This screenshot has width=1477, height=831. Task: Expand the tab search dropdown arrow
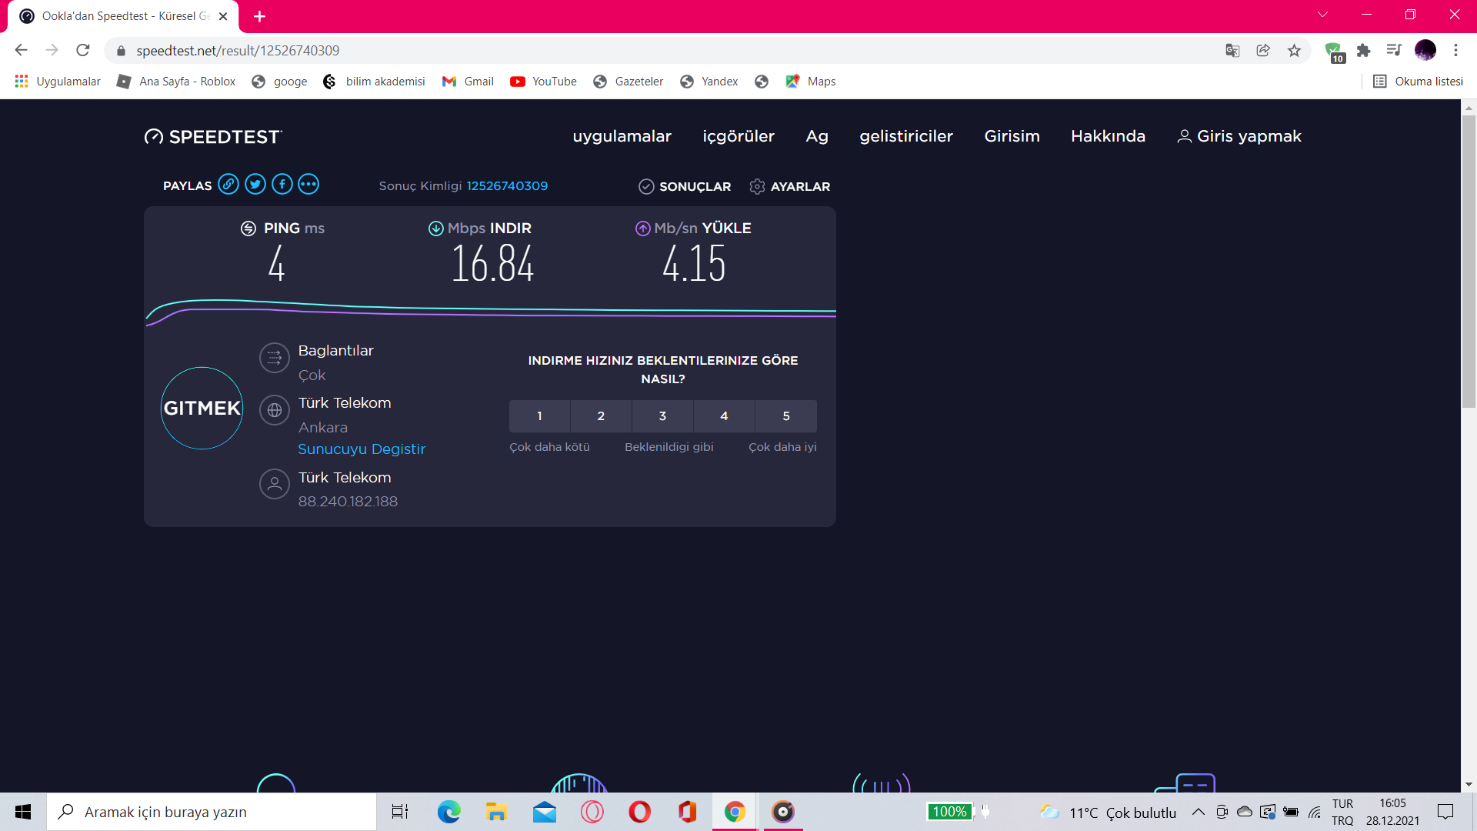pyautogui.click(x=1322, y=15)
